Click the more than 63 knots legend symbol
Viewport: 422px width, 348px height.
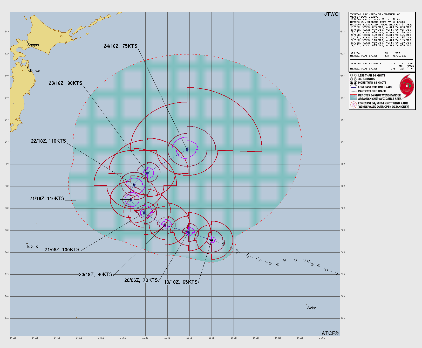353,83
